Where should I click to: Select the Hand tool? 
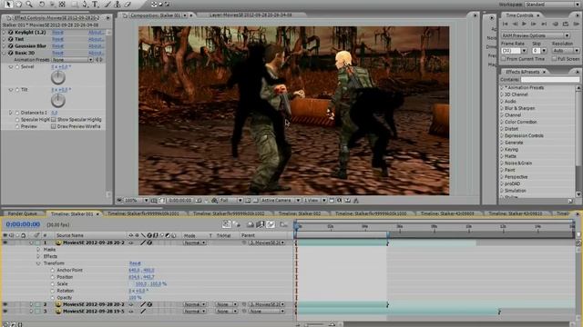pos(18,4)
